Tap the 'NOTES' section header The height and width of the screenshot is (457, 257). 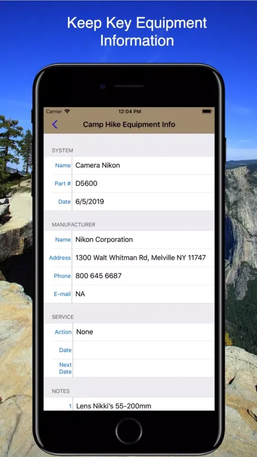[x=61, y=391]
